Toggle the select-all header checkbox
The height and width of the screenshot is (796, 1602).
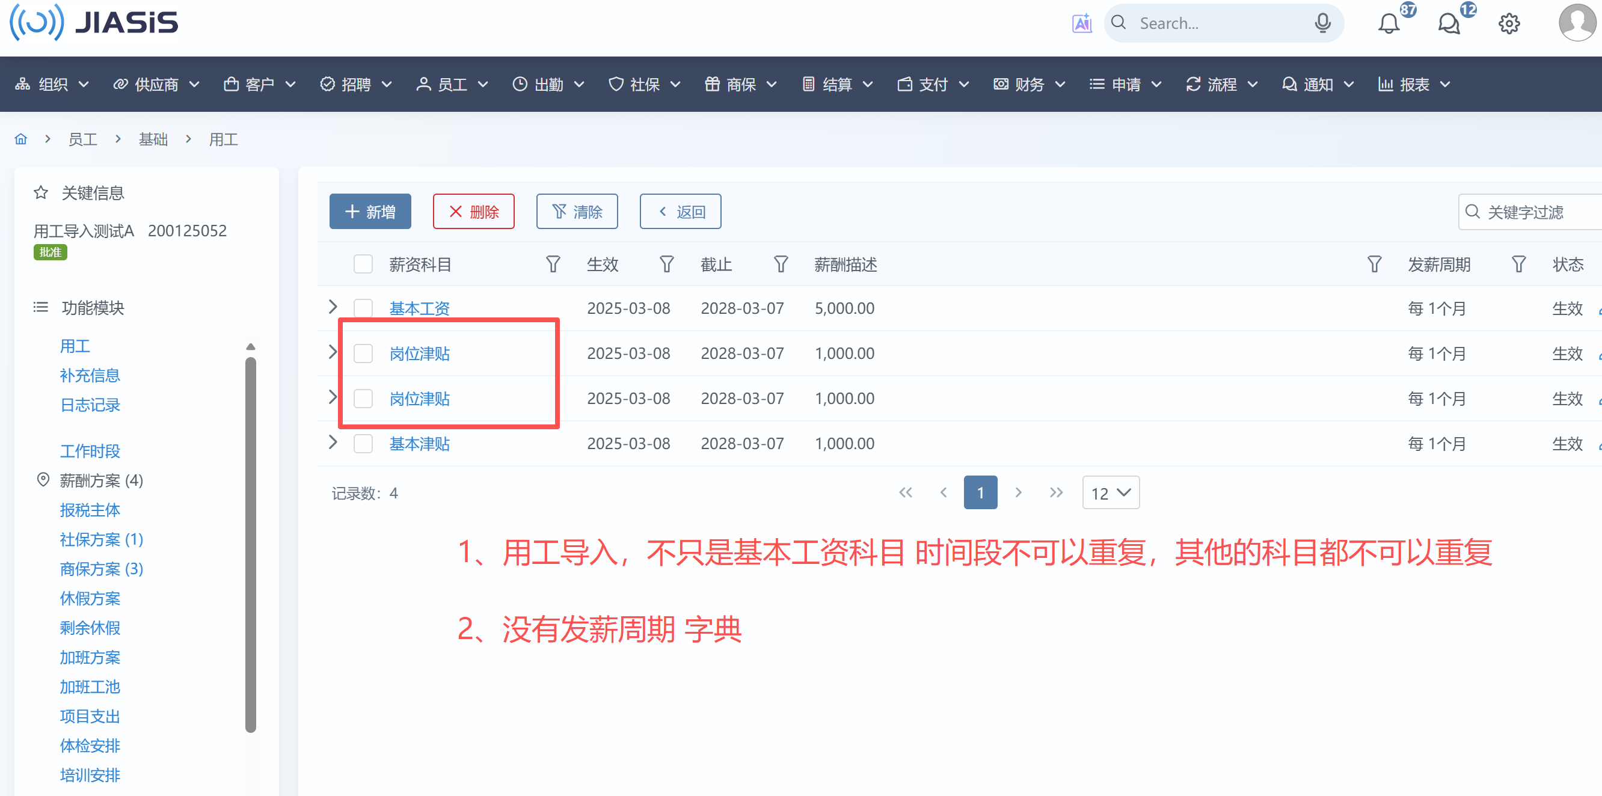click(x=363, y=265)
